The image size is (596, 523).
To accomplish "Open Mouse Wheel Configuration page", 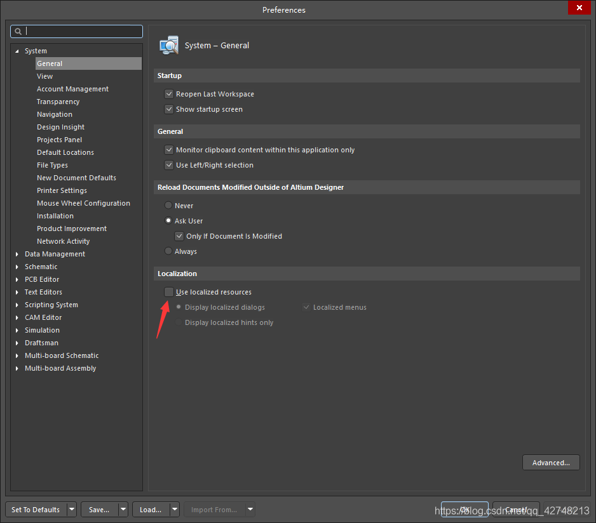I will [x=83, y=203].
